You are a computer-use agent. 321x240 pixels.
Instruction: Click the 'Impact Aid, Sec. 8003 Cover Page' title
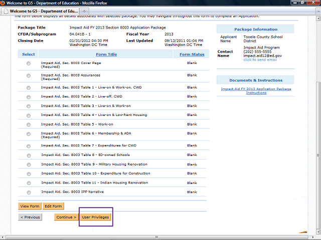(x=71, y=63)
